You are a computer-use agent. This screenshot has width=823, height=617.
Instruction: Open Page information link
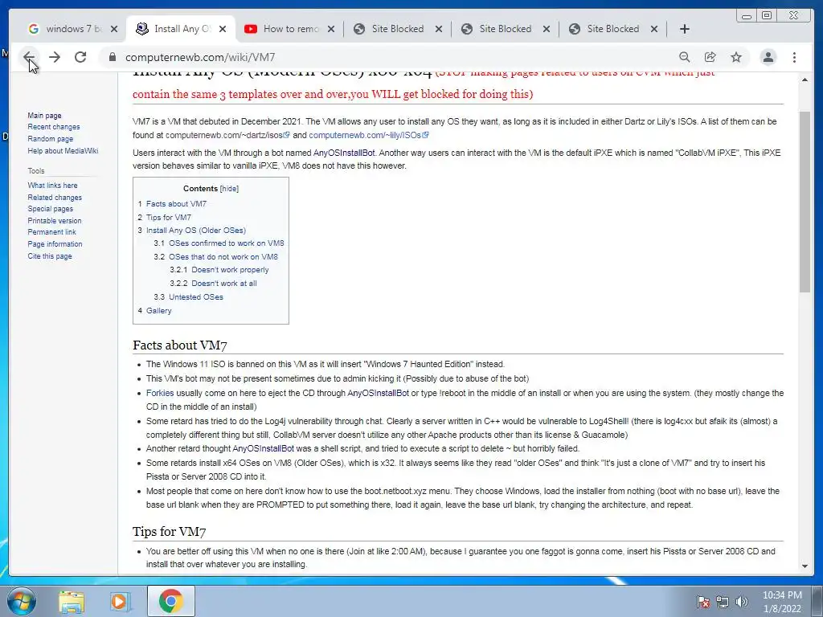[55, 244]
